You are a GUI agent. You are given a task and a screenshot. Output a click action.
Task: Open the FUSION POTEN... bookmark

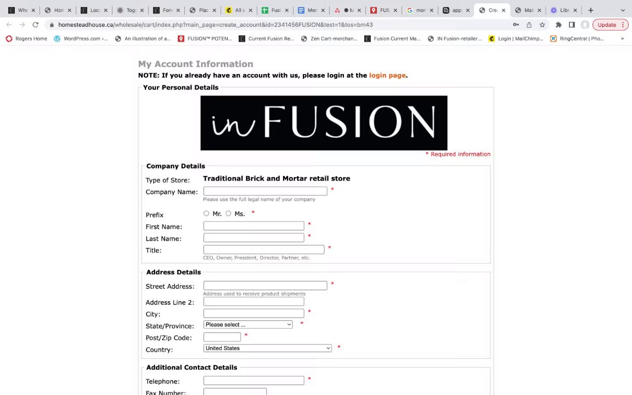pos(205,39)
